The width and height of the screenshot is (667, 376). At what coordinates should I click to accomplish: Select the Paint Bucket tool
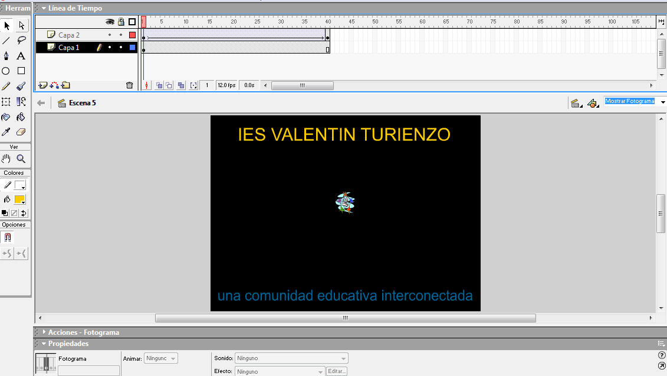(x=21, y=117)
